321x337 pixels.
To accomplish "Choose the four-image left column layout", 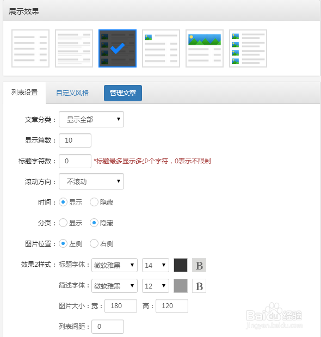I will pyautogui.click(x=248, y=48).
